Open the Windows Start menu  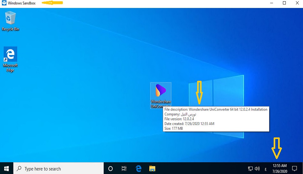pos(6,169)
